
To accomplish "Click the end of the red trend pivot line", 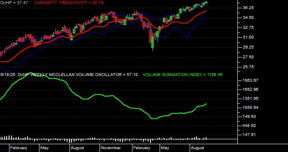I will 206,11.
